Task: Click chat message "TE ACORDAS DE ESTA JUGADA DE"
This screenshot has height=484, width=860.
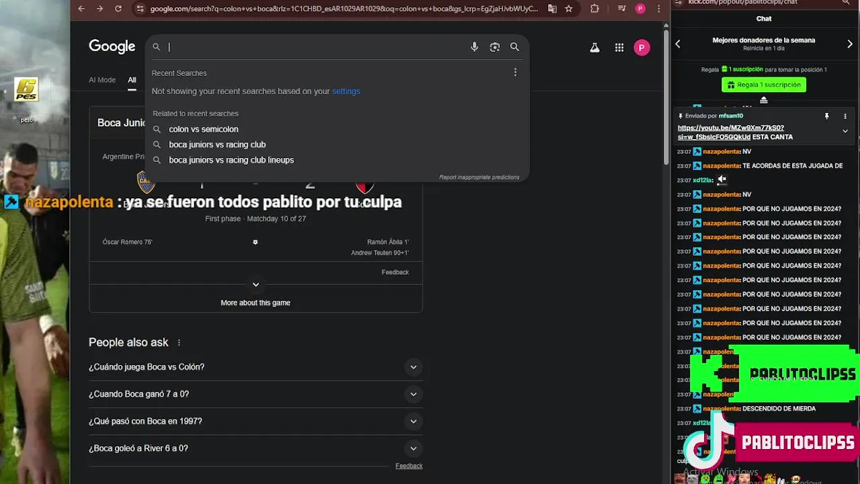Action: (792, 166)
